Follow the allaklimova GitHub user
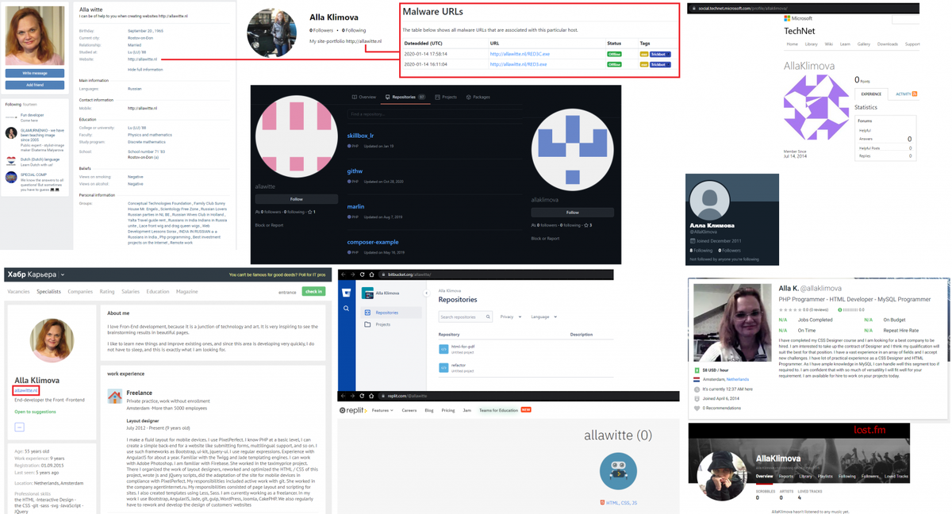Viewport: 952px width, 514px height. click(x=572, y=213)
